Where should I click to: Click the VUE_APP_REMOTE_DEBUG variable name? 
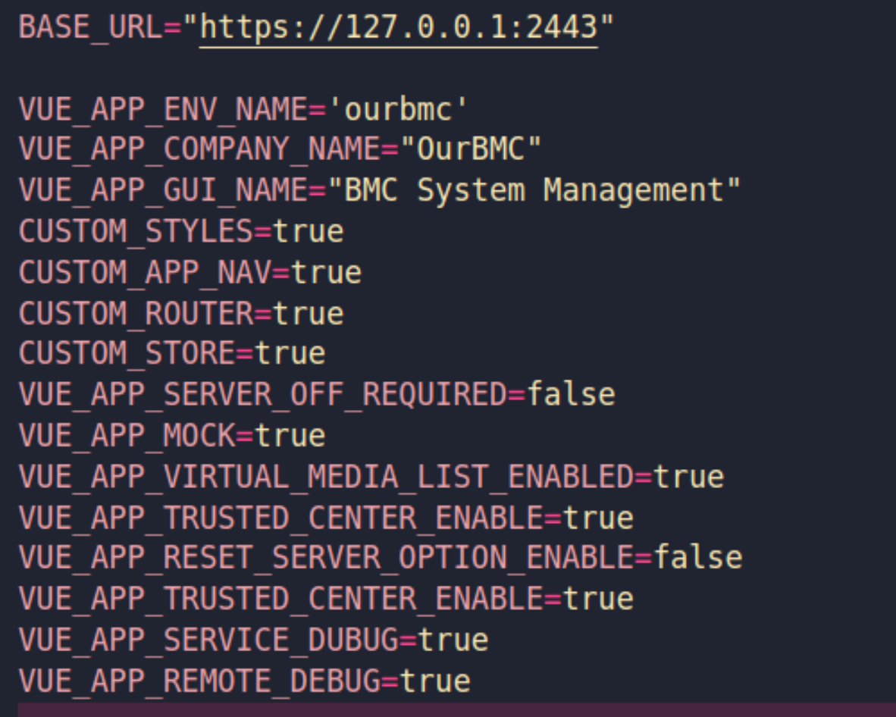point(199,681)
